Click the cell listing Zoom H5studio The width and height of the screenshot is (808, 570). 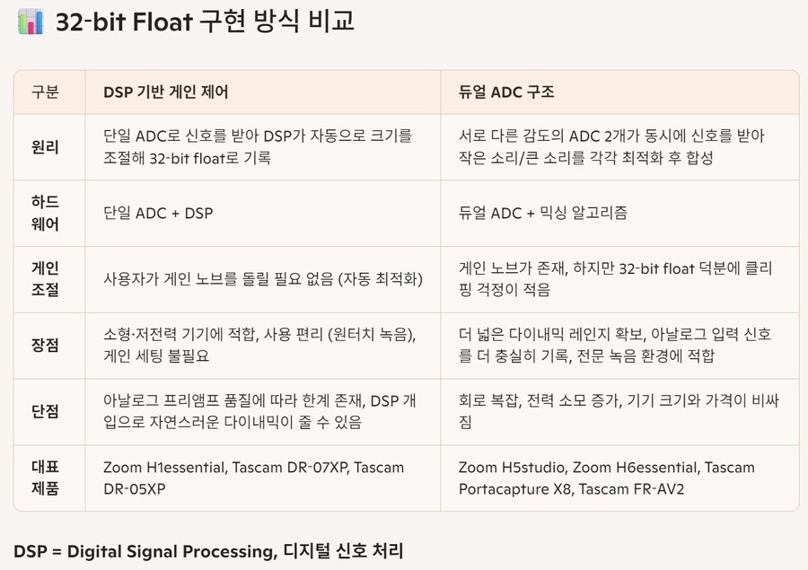[x=606, y=478]
